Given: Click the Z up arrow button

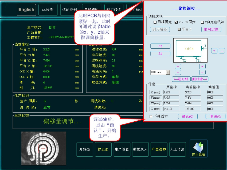Looking at the screenshot, I should [x=160, y=46].
